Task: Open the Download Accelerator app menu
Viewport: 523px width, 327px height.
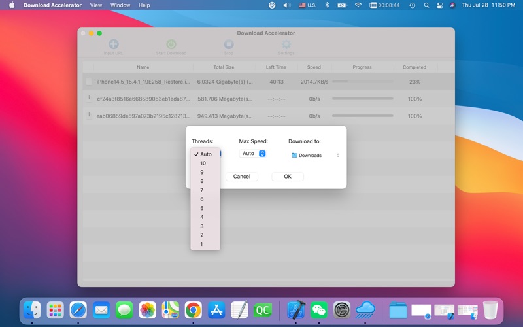Action: [x=52, y=5]
